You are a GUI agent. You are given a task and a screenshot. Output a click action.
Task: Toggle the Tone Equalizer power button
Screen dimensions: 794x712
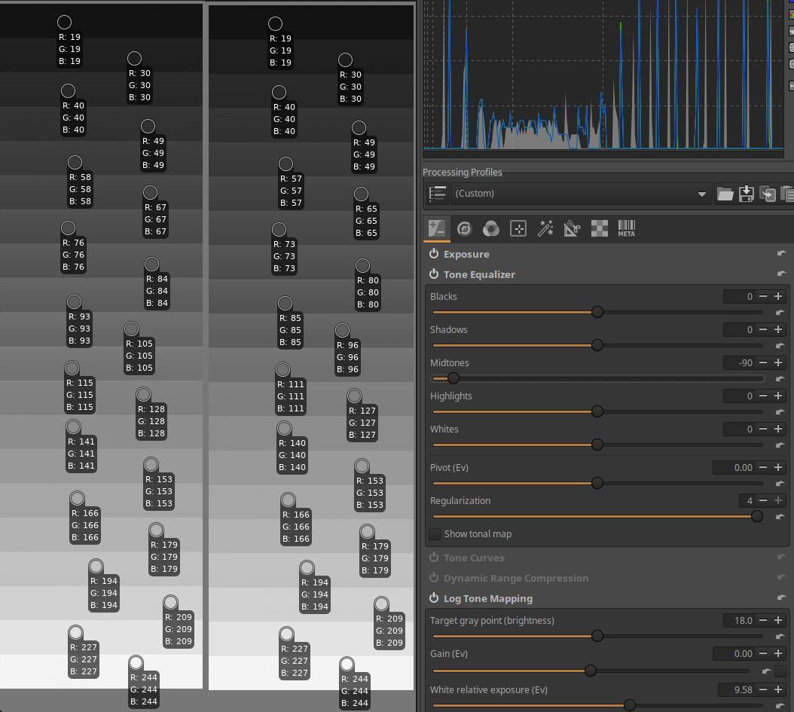434,274
